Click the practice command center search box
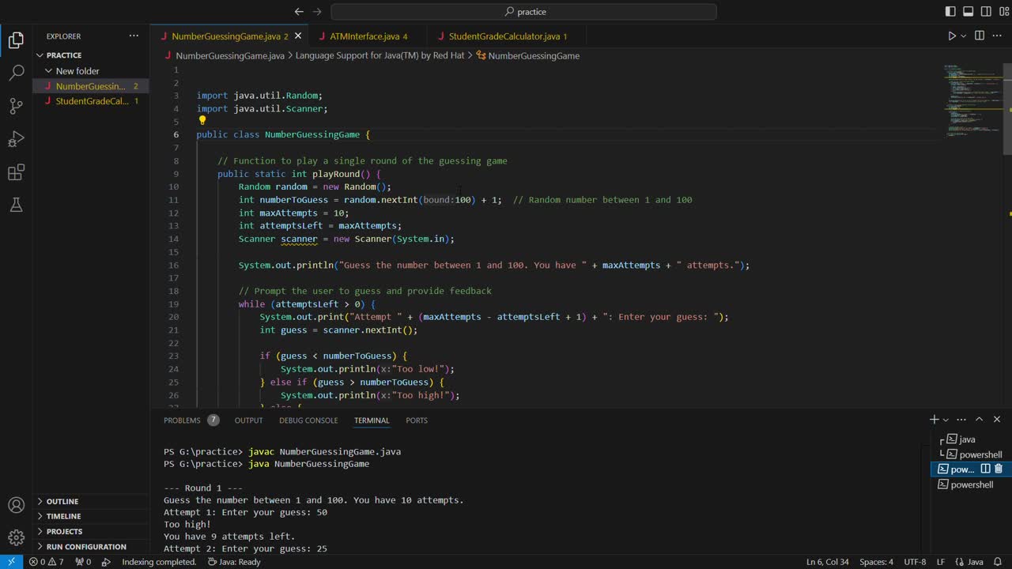Viewport: 1012px width, 569px height. (x=524, y=12)
